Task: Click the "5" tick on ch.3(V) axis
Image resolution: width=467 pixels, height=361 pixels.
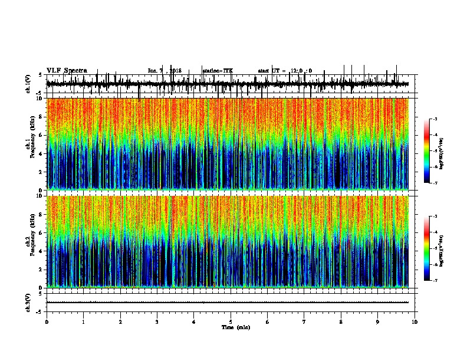Action: [41, 293]
